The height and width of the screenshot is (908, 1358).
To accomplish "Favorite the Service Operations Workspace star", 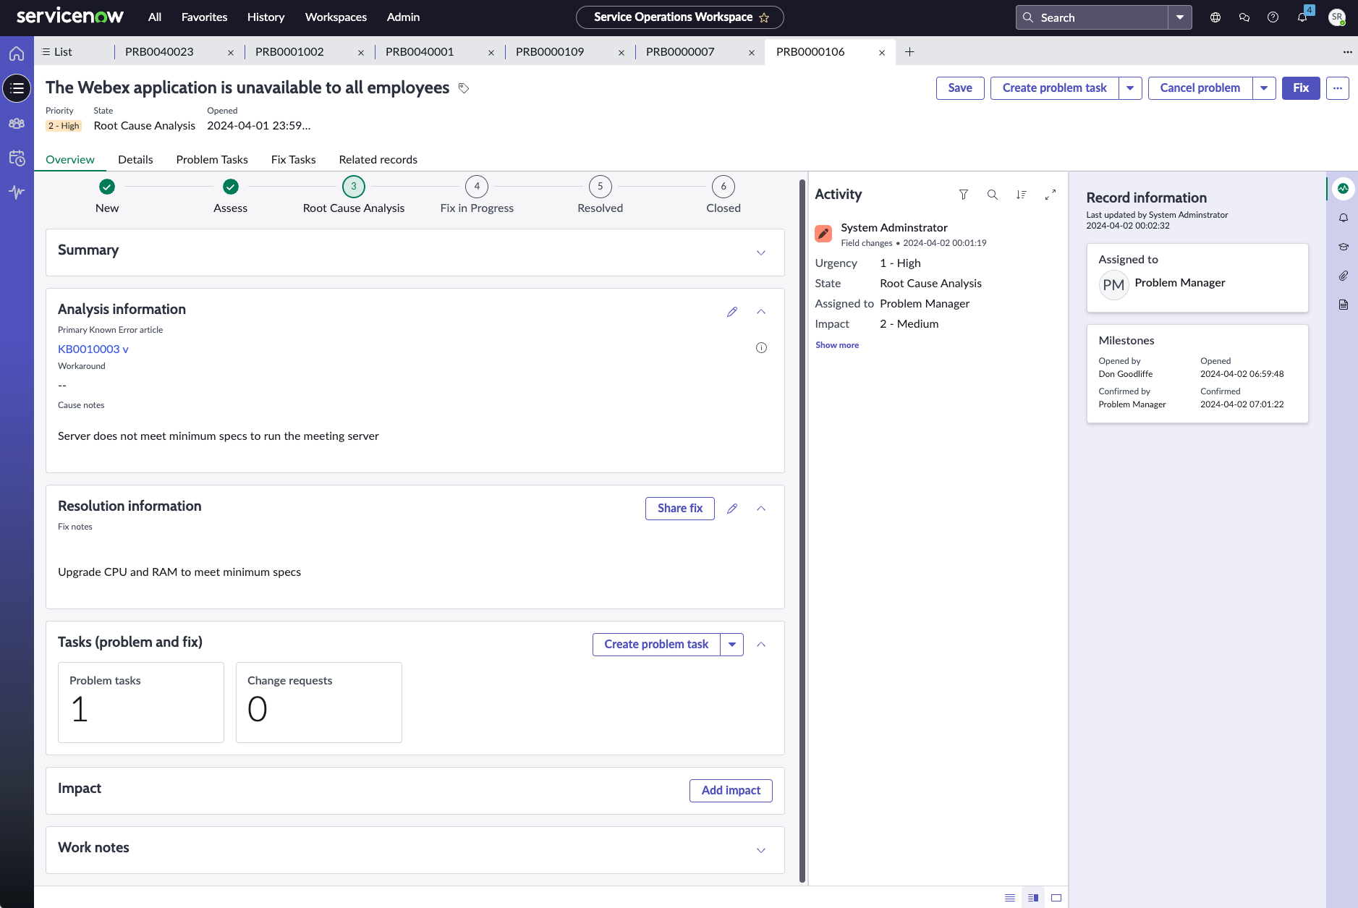I will point(764,17).
